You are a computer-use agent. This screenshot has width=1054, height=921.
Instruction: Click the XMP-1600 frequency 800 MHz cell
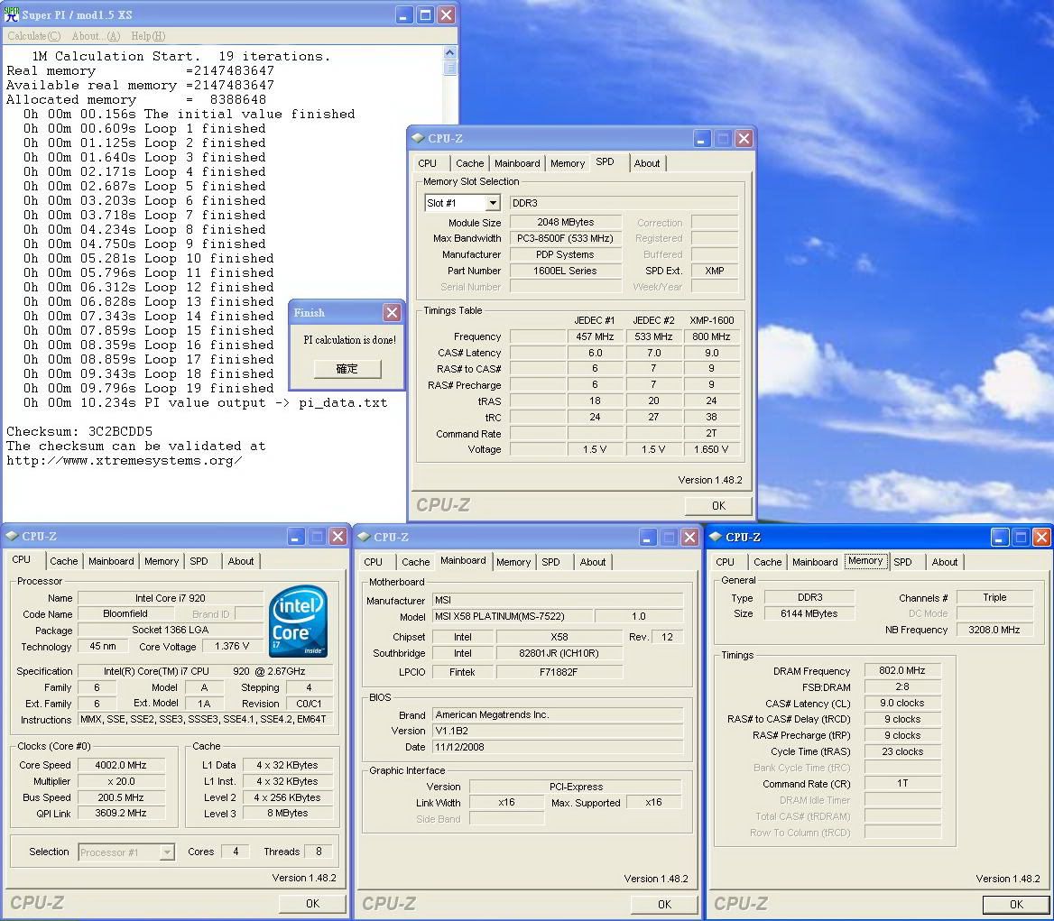coord(711,336)
